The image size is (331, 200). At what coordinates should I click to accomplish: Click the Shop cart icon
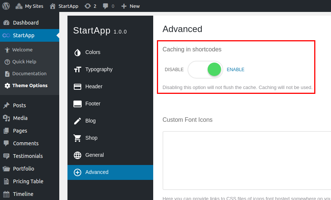[x=77, y=138]
